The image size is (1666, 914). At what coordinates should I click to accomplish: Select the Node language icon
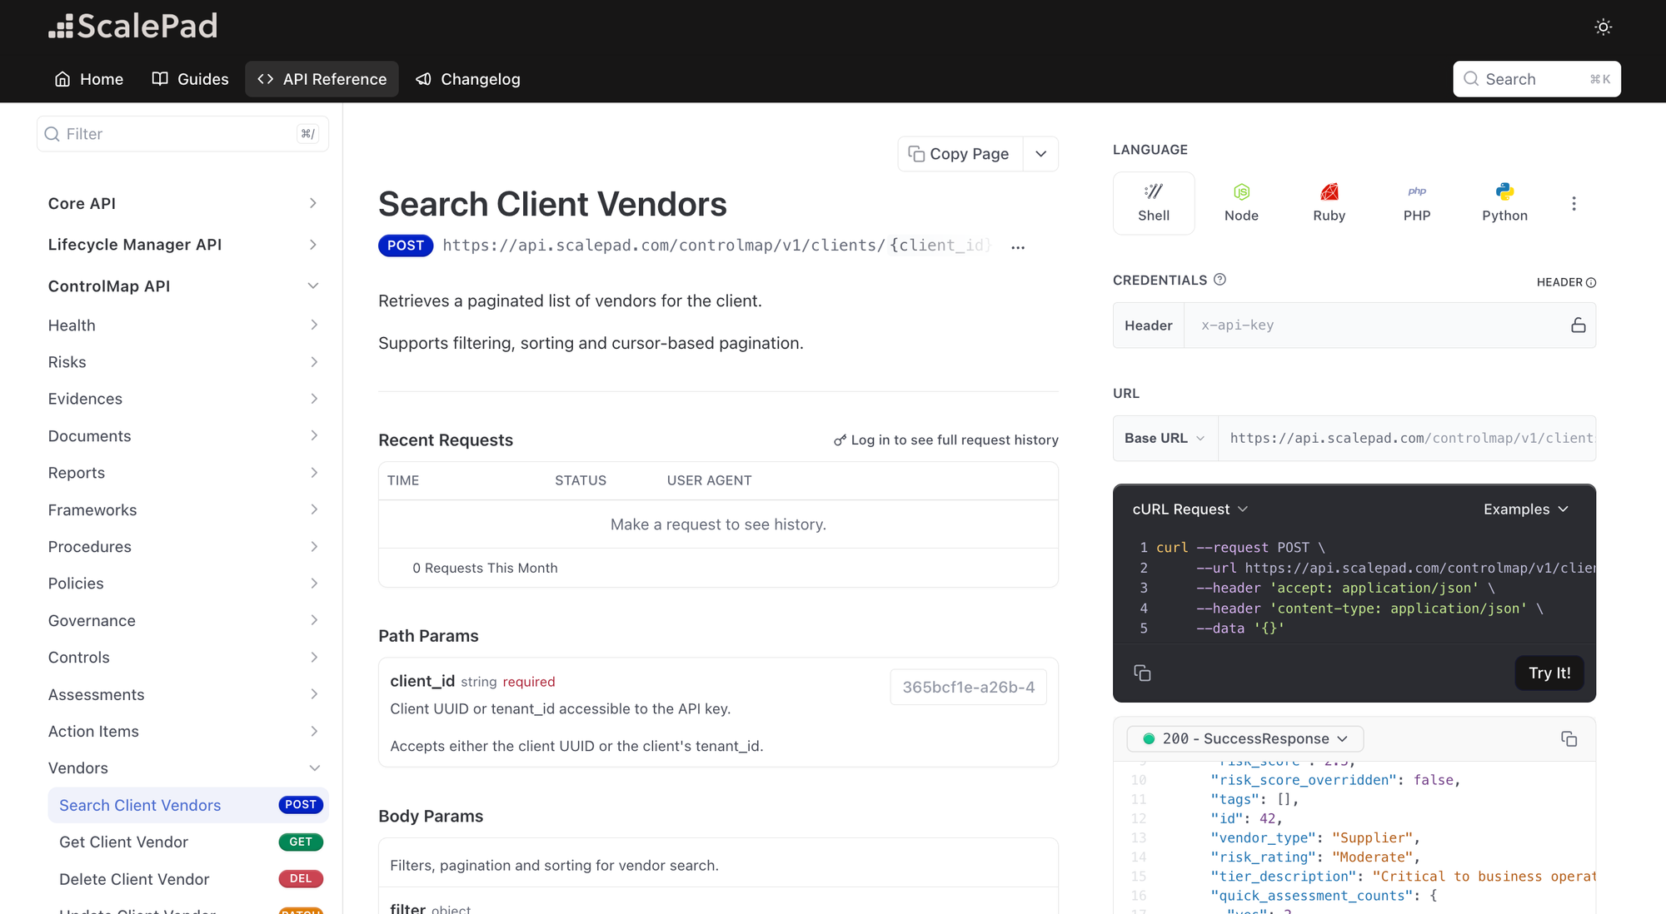pos(1241,203)
